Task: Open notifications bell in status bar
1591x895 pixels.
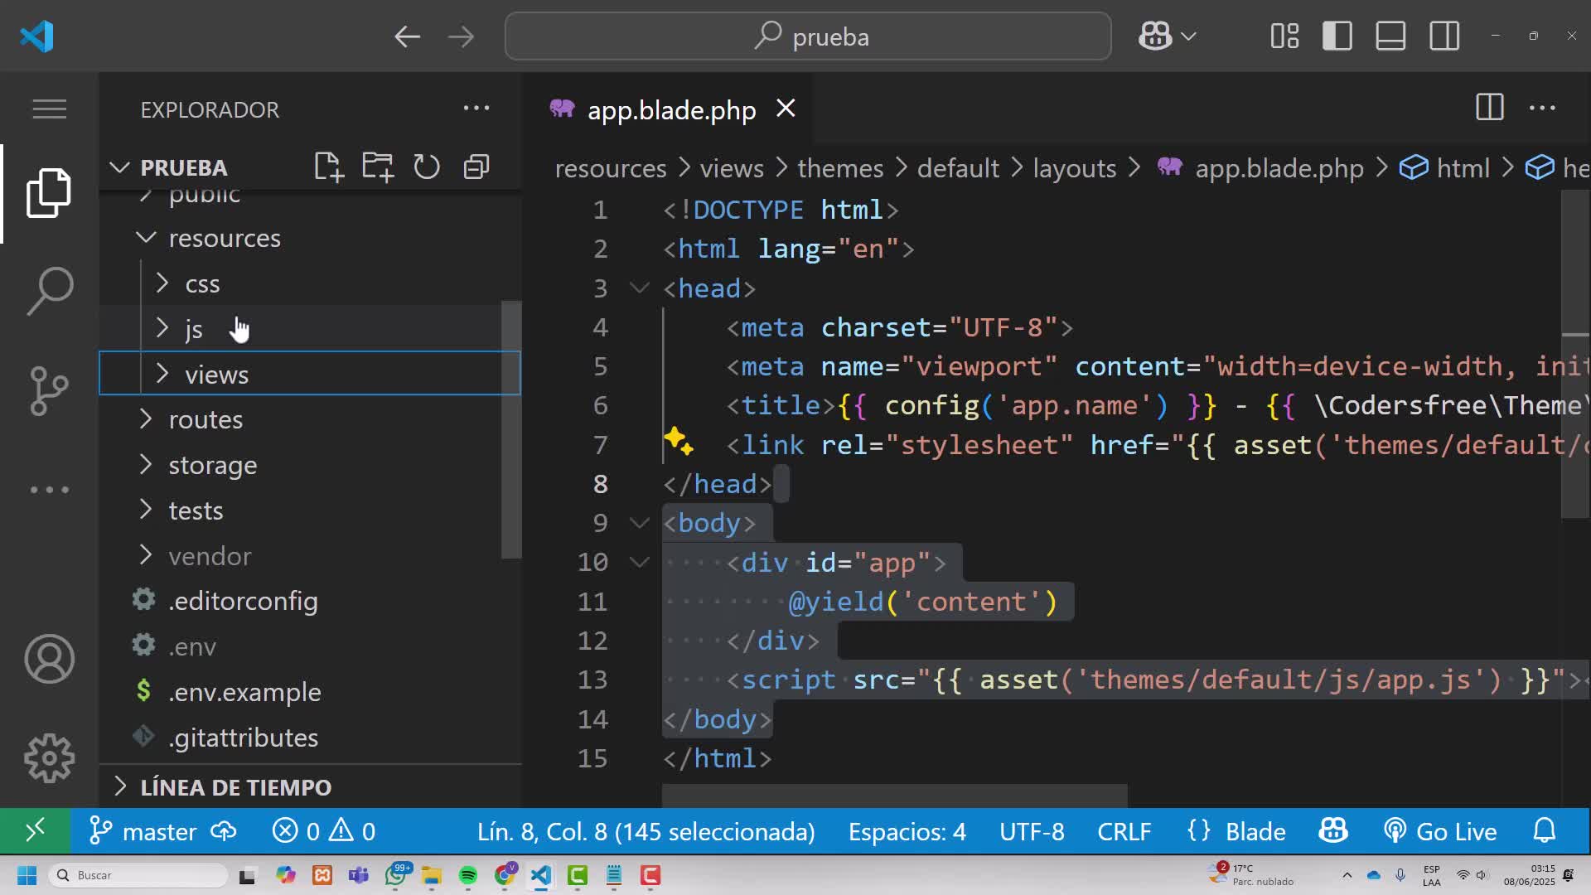Action: [x=1545, y=831]
